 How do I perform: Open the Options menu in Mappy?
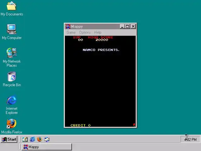(x=85, y=32)
